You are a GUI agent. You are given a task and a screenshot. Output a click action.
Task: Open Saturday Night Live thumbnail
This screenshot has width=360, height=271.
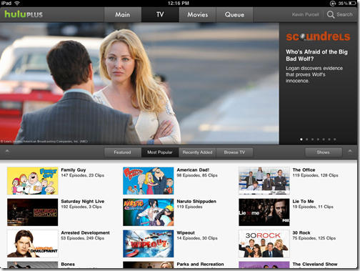pyautogui.click(x=33, y=212)
